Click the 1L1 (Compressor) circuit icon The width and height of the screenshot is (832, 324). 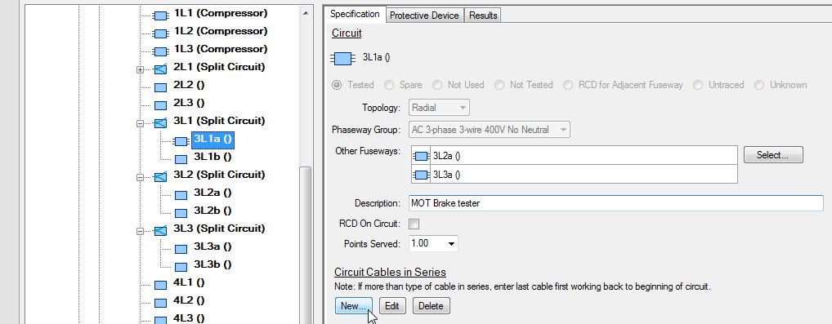coord(161,16)
